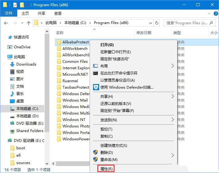Image resolution: width=219 pixels, height=173 pixels.
Task: Open the address bar history dropdown
Action: 151,23
